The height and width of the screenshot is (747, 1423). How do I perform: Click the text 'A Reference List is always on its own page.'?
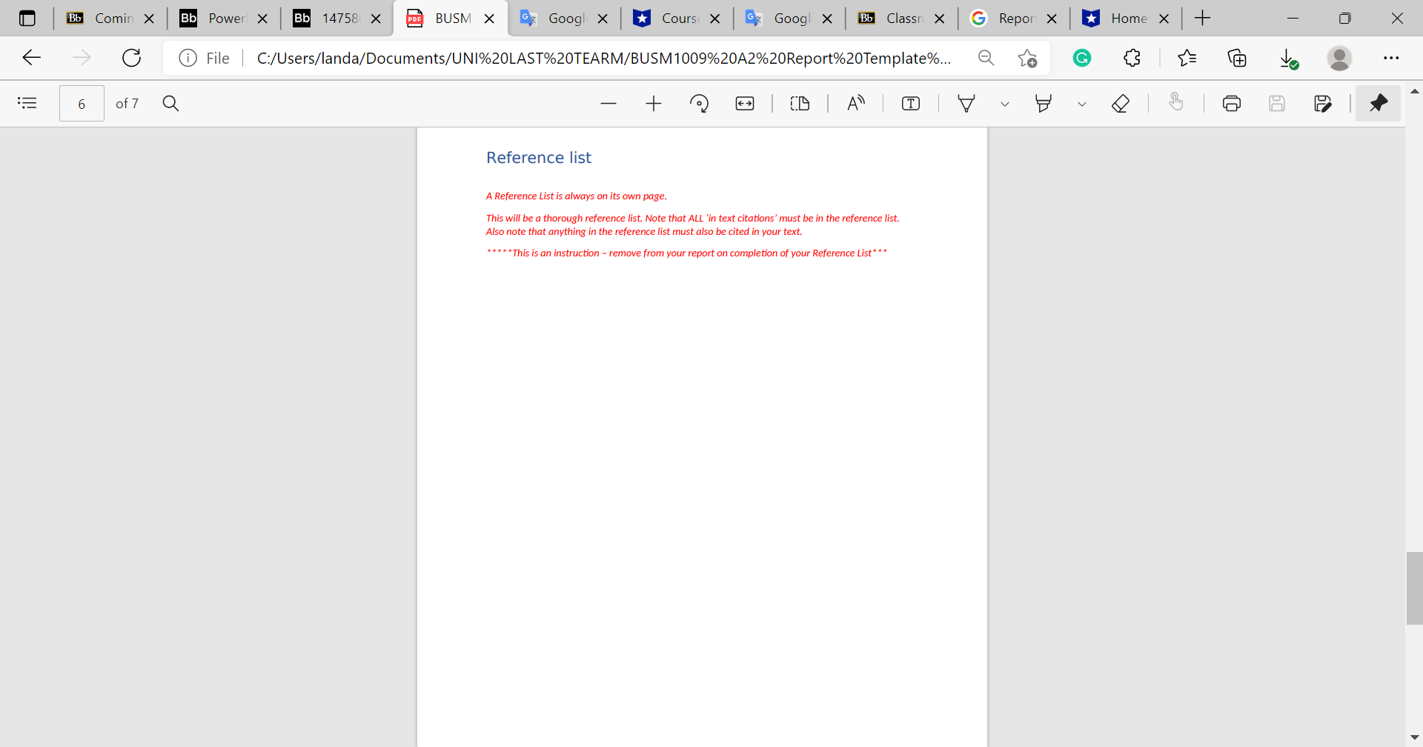pyautogui.click(x=577, y=196)
